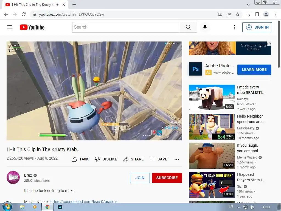Open more actions ellipsis under video
The height and width of the screenshot is (211, 281).
(177, 160)
